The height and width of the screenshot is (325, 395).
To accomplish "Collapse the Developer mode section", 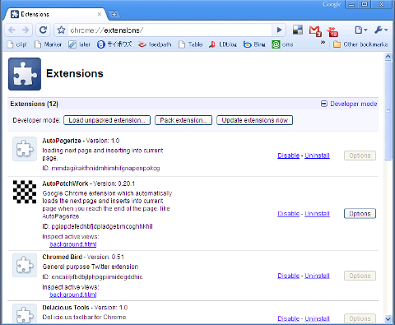I will pos(349,104).
